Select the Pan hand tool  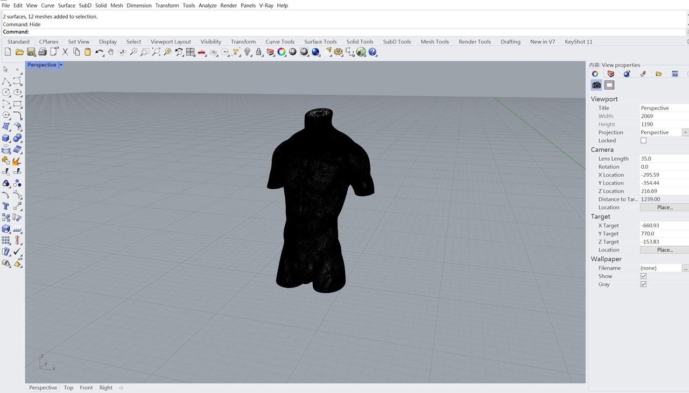[110, 52]
